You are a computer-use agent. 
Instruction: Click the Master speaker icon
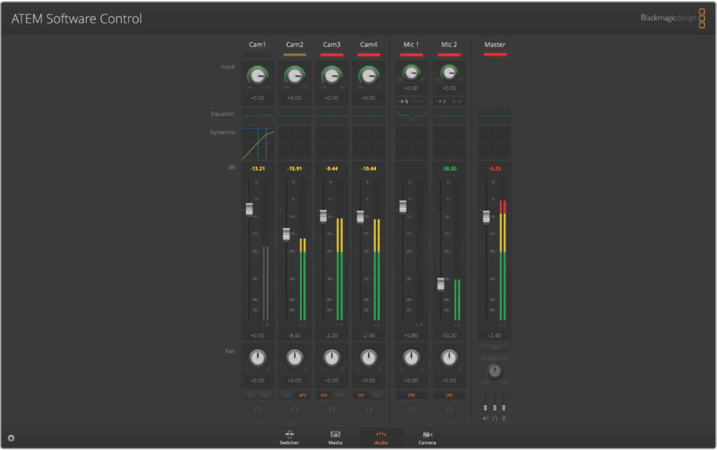coord(485,418)
